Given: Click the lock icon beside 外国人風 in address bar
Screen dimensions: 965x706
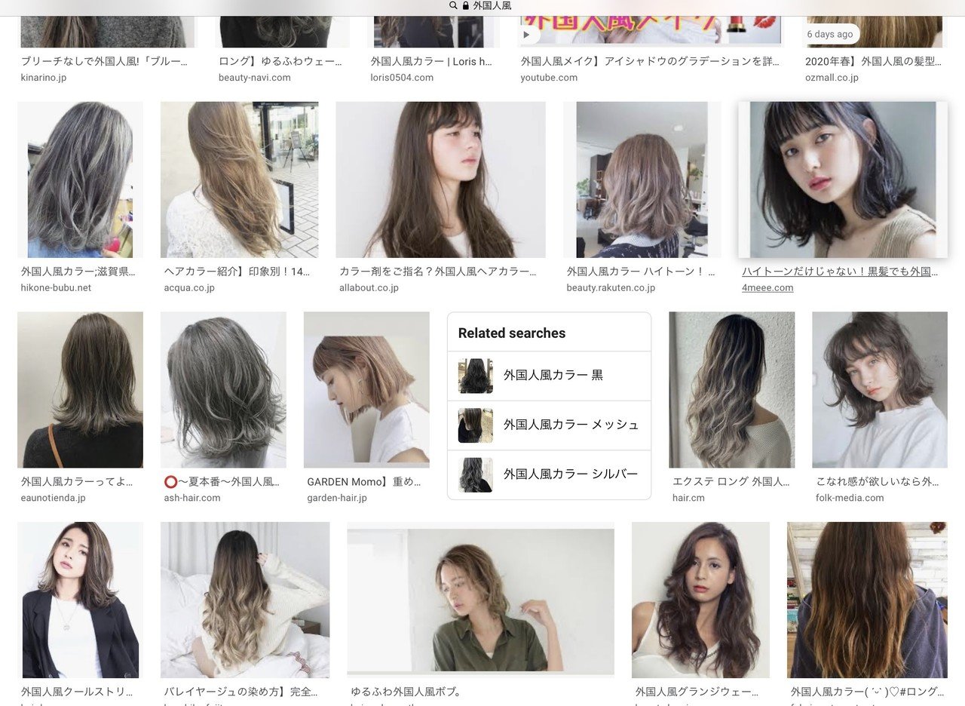Looking at the screenshot, I should coord(466,5).
